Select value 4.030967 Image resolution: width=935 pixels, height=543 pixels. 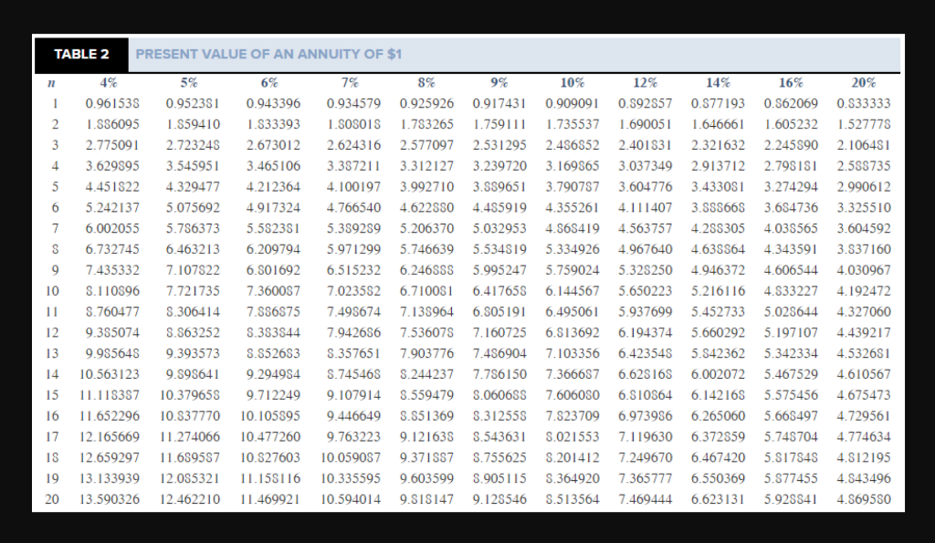tap(864, 270)
